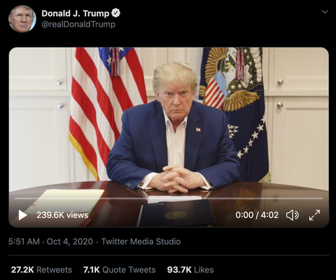The width and height of the screenshot is (336, 280).
Task: Click the blue verified badge icon
Action: coord(115,13)
